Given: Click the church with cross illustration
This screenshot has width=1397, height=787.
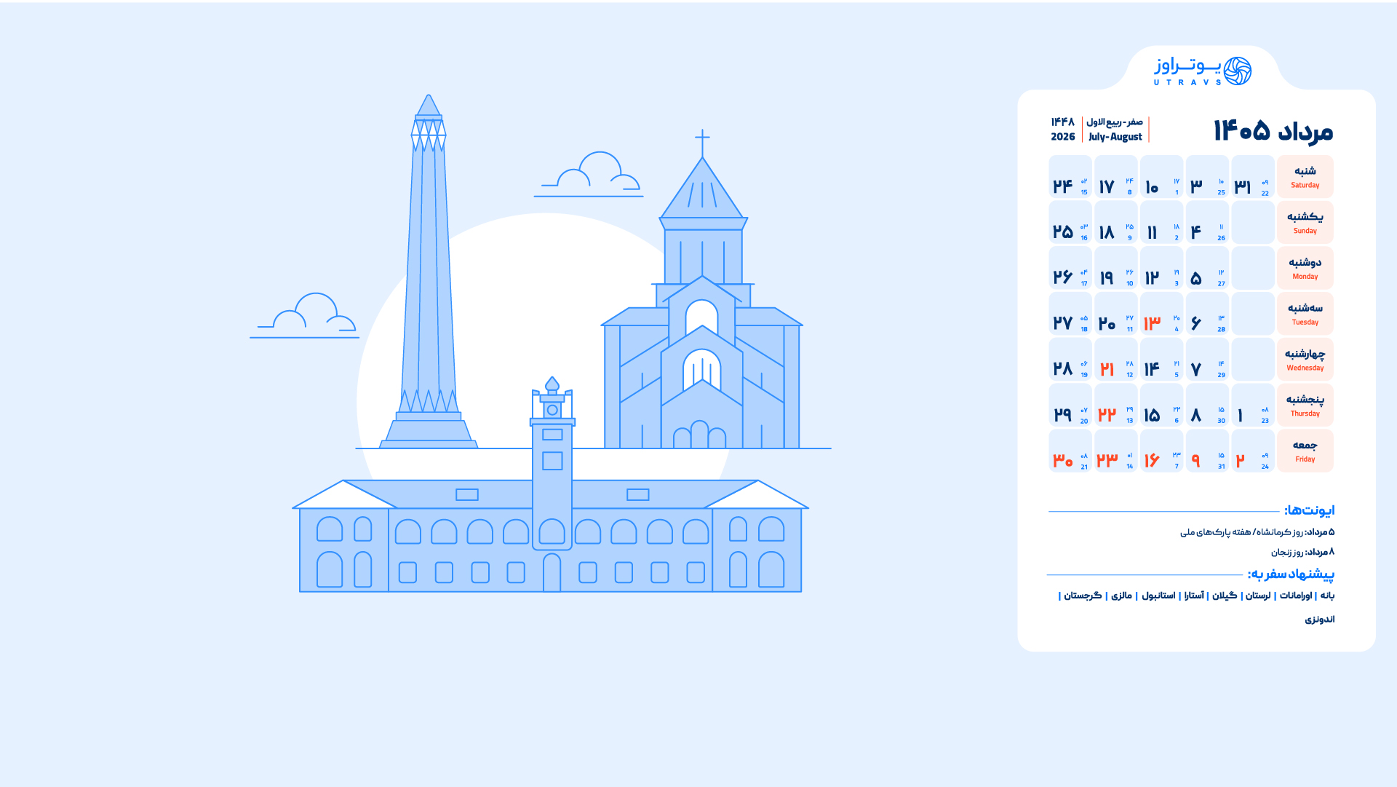Looking at the screenshot, I should pos(701,328).
